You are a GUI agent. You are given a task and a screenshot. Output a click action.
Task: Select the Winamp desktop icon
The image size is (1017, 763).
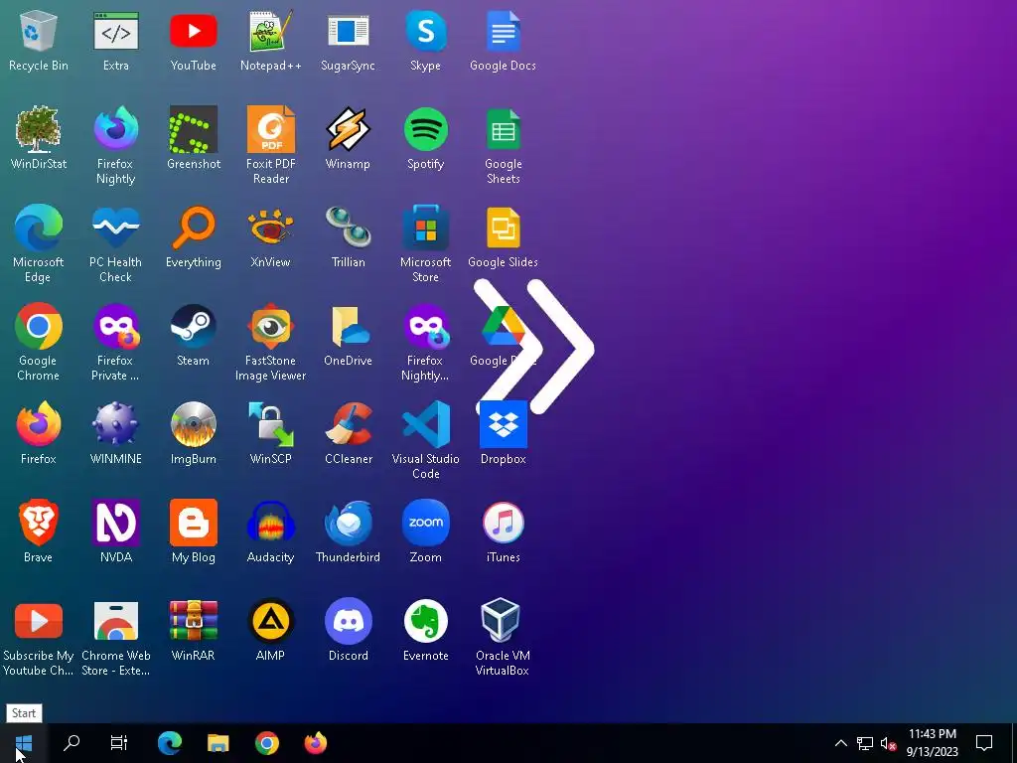[x=349, y=129]
